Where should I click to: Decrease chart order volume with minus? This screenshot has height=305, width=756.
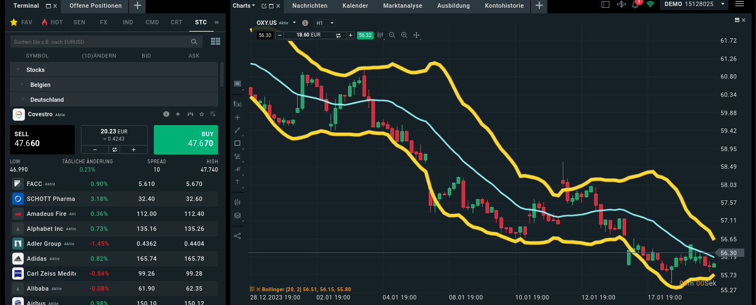(x=279, y=35)
